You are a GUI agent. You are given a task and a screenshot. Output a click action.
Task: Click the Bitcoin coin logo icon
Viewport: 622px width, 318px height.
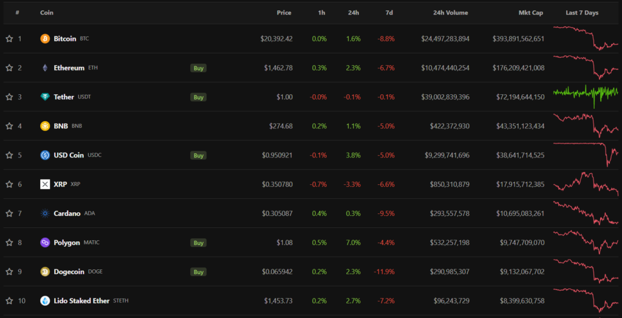tap(45, 38)
